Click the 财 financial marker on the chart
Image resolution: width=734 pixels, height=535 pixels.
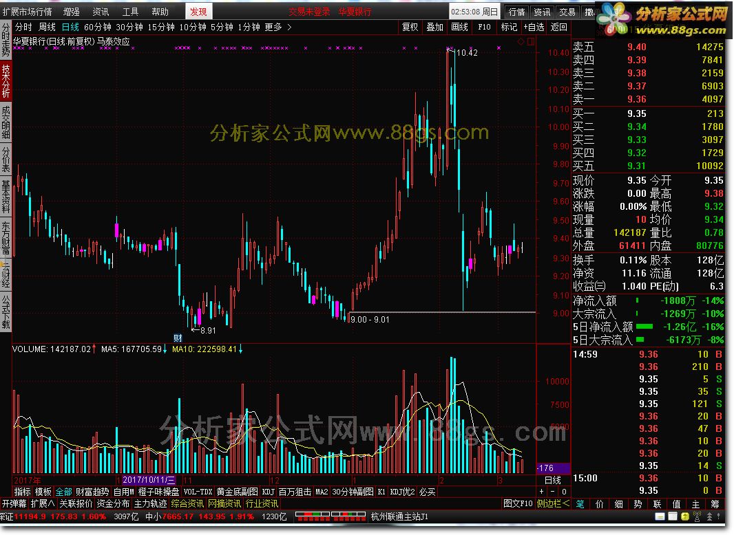(178, 338)
